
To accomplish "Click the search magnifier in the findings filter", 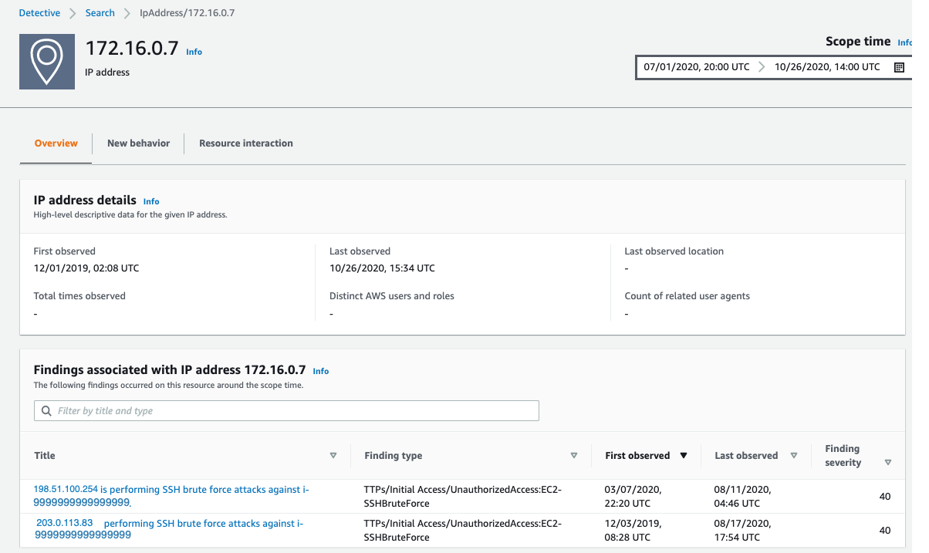I will [x=46, y=410].
